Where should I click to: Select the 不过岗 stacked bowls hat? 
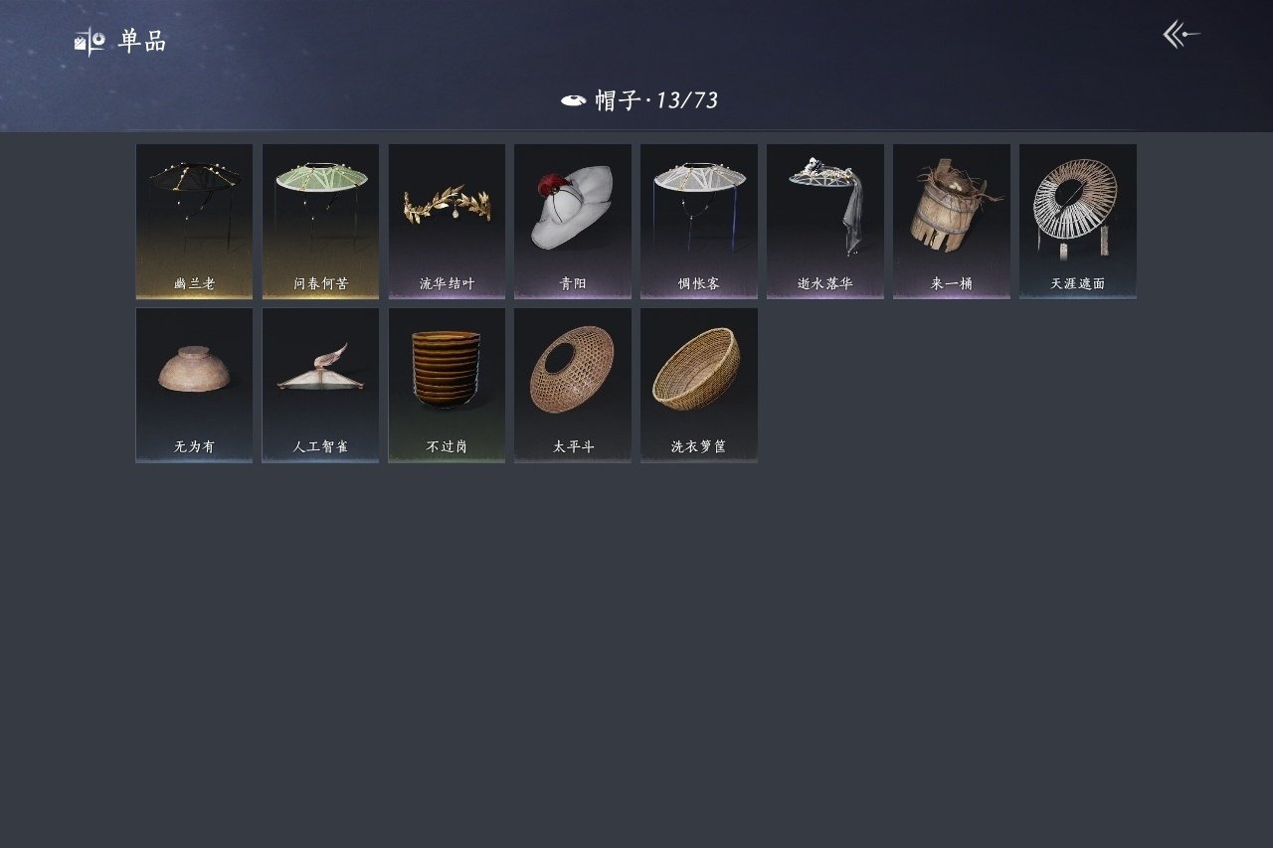[447, 385]
